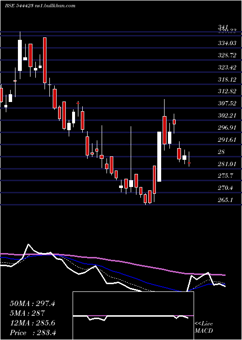Viewport: 242px width, 340px height.
Task: Click the ns1.bullkhan.com watermark text
Action: point(55,6)
